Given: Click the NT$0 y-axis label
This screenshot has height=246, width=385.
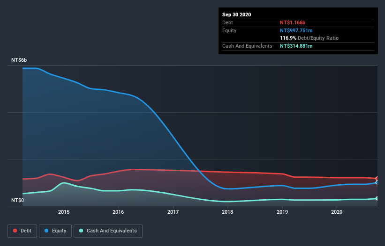Looking at the screenshot, I should click(18, 200).
